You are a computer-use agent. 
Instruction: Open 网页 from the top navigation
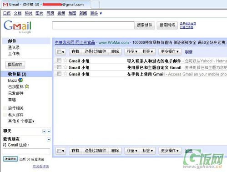click(x=50, y=13)
